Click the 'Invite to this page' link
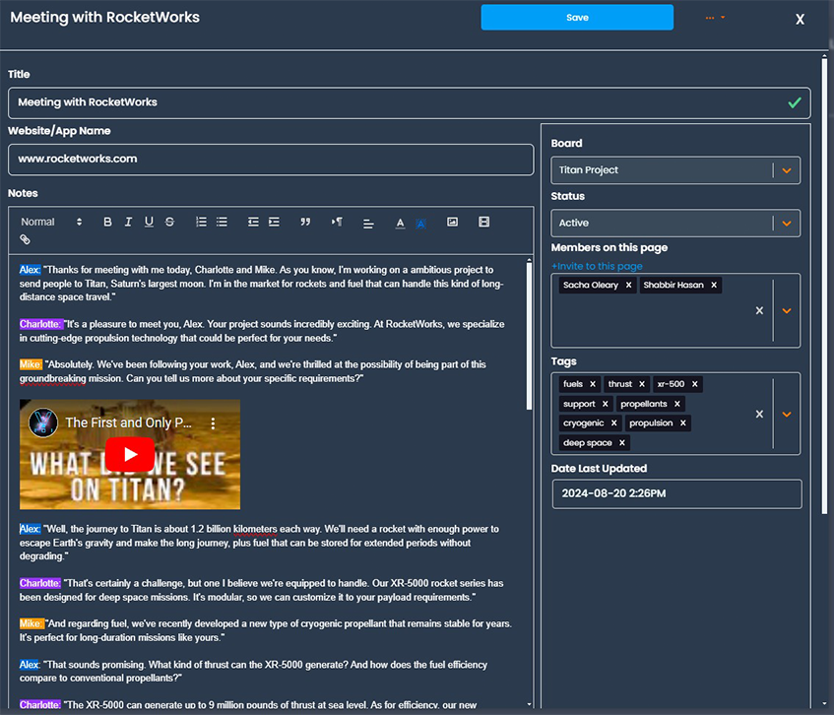 pyautogui.click(x=597, y=266)
